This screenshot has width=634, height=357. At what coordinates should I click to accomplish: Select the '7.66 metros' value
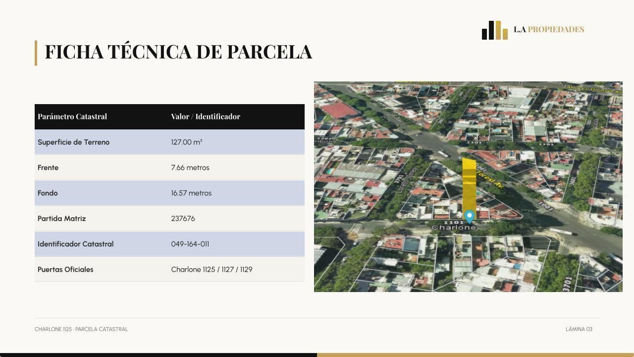pos(190,168)
